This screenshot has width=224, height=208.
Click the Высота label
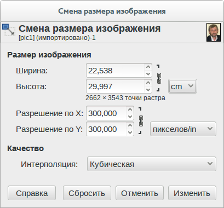(x=31, y=86)
